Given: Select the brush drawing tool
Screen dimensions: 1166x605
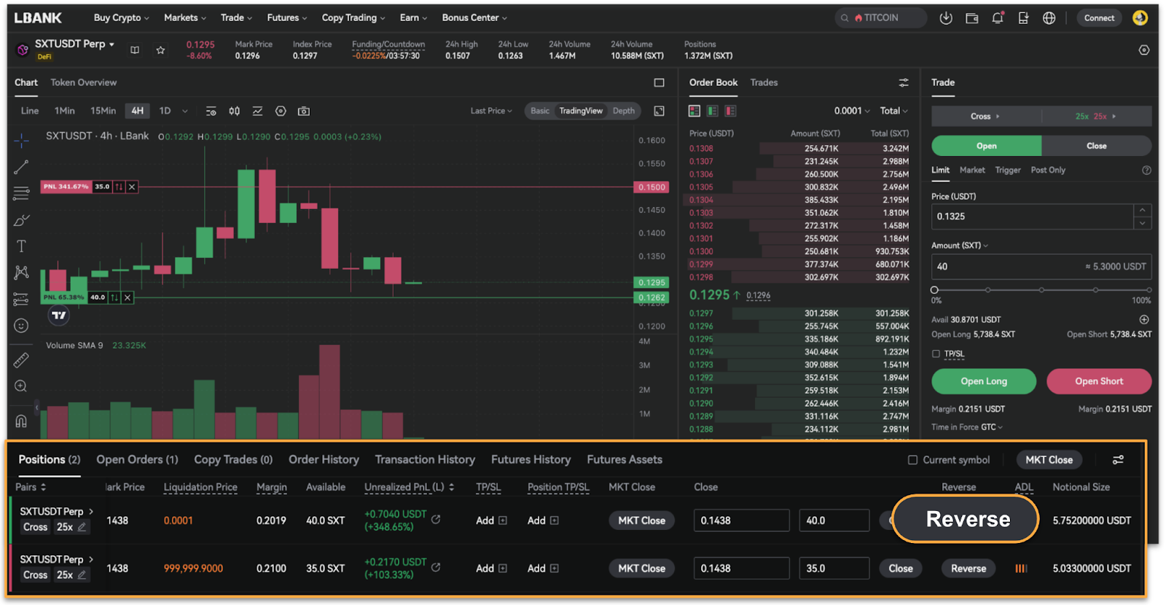Looking at the screenshot, I should coord(21,220).
